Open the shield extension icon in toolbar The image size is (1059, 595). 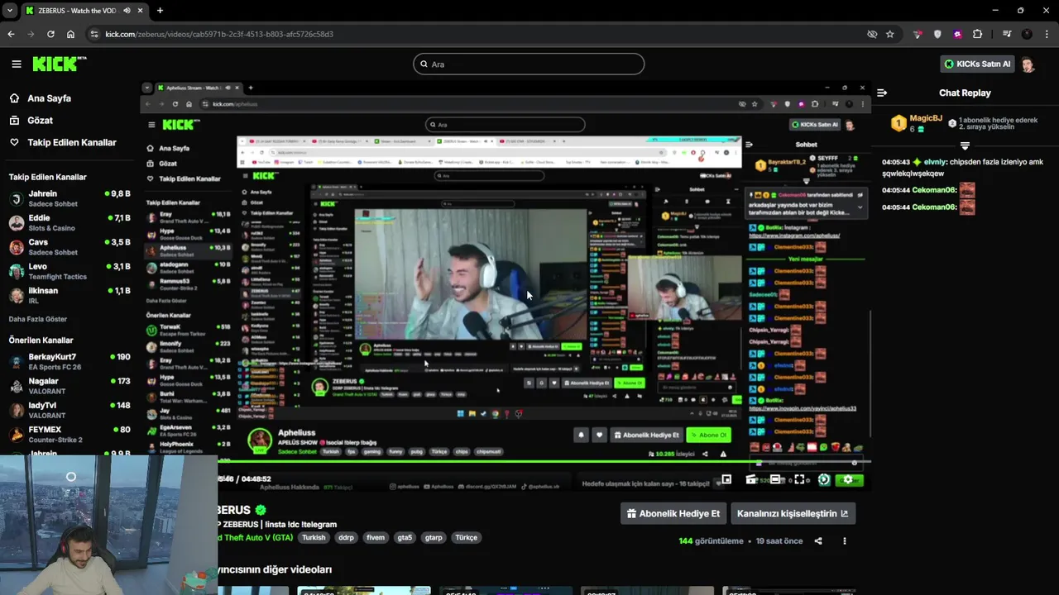pos(937,34)
